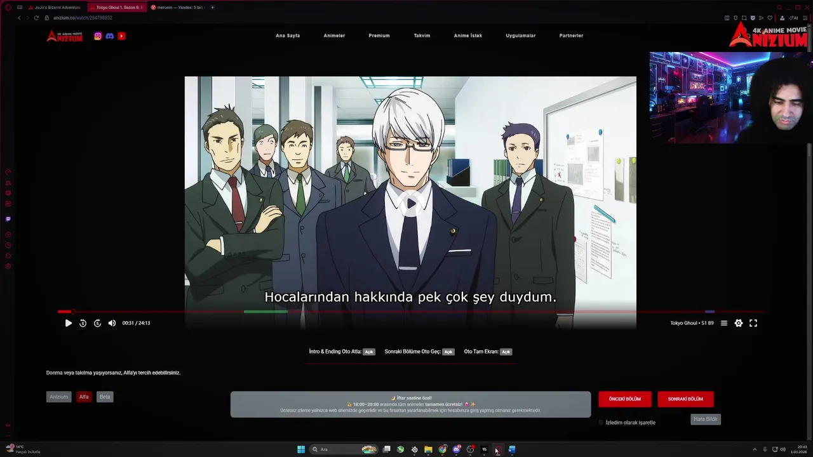The height and width of the screenshot is (457, 813).
Task: Open Ana Sayfa menu item
Action: click(x=288, y=36)
